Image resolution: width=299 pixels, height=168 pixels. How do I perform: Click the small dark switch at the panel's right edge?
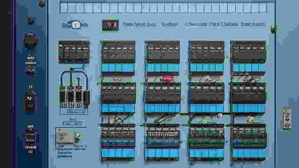coord(273,29)
